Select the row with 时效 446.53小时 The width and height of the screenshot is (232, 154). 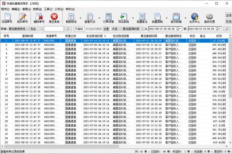point(114,53)
